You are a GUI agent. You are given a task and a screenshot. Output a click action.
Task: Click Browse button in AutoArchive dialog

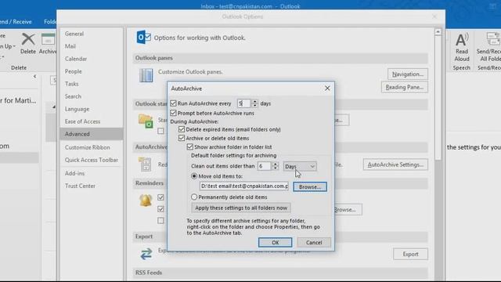310,186
